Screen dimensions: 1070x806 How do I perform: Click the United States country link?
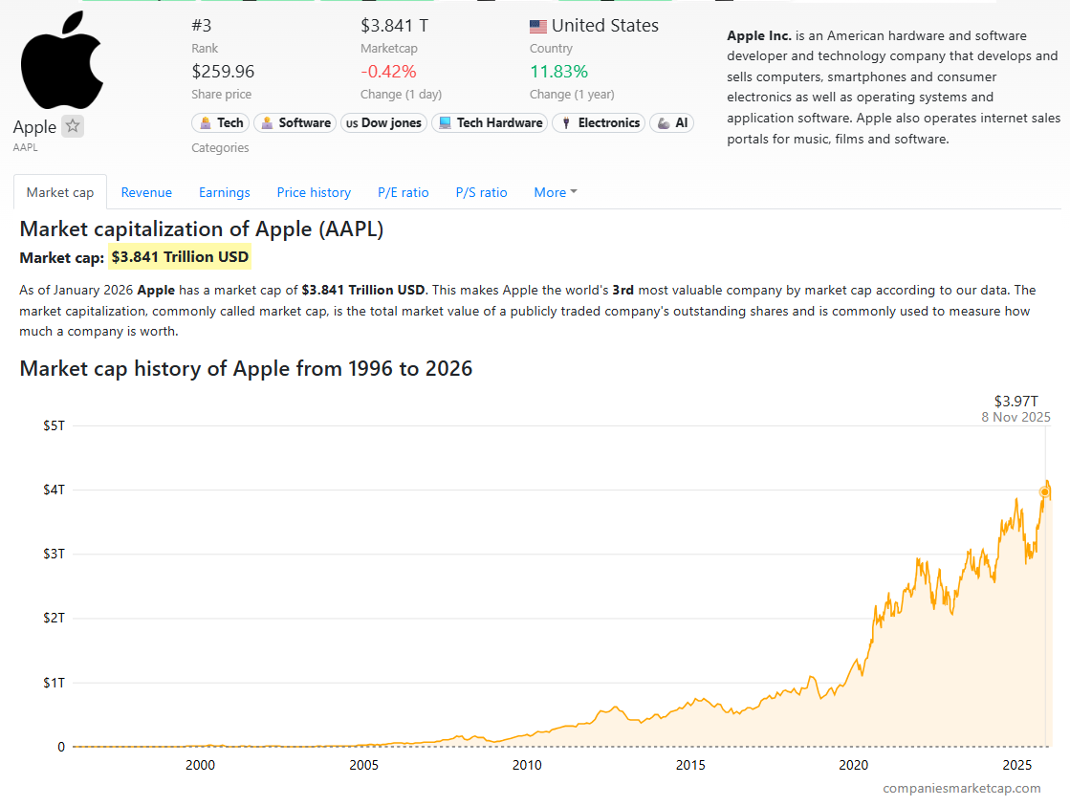point(604,26)
